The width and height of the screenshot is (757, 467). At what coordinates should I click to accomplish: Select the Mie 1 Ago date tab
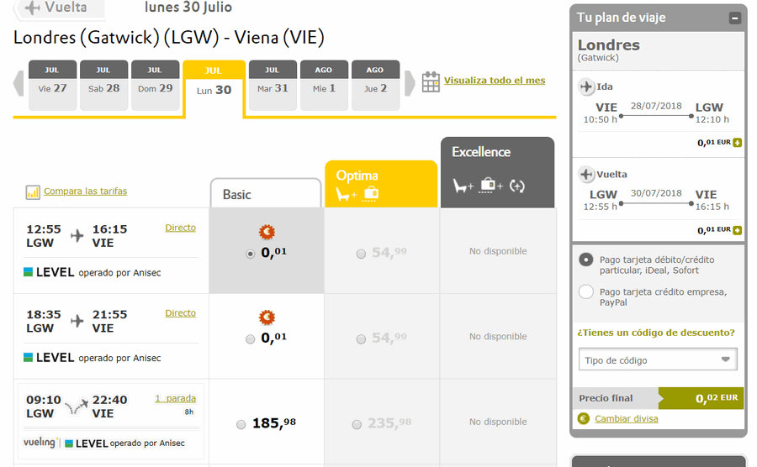pos(324,86)
